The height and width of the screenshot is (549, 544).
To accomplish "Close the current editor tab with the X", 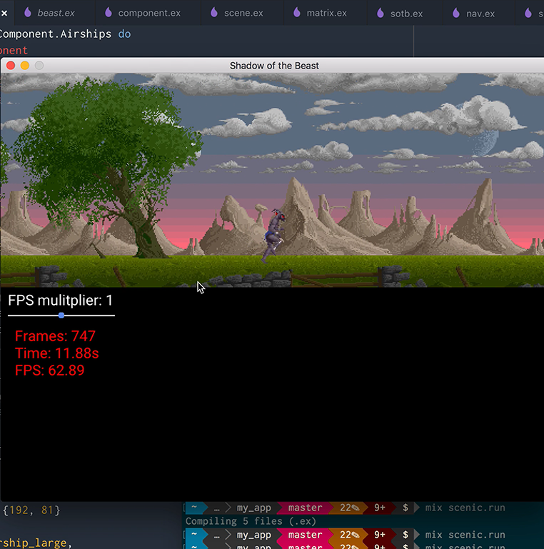I will [4, 13].
